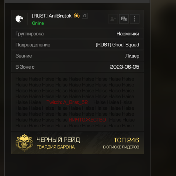Copy the player name with the copy icon
Image resolution: width=176 pixels, height=176 pixels.
coord(85,16)
